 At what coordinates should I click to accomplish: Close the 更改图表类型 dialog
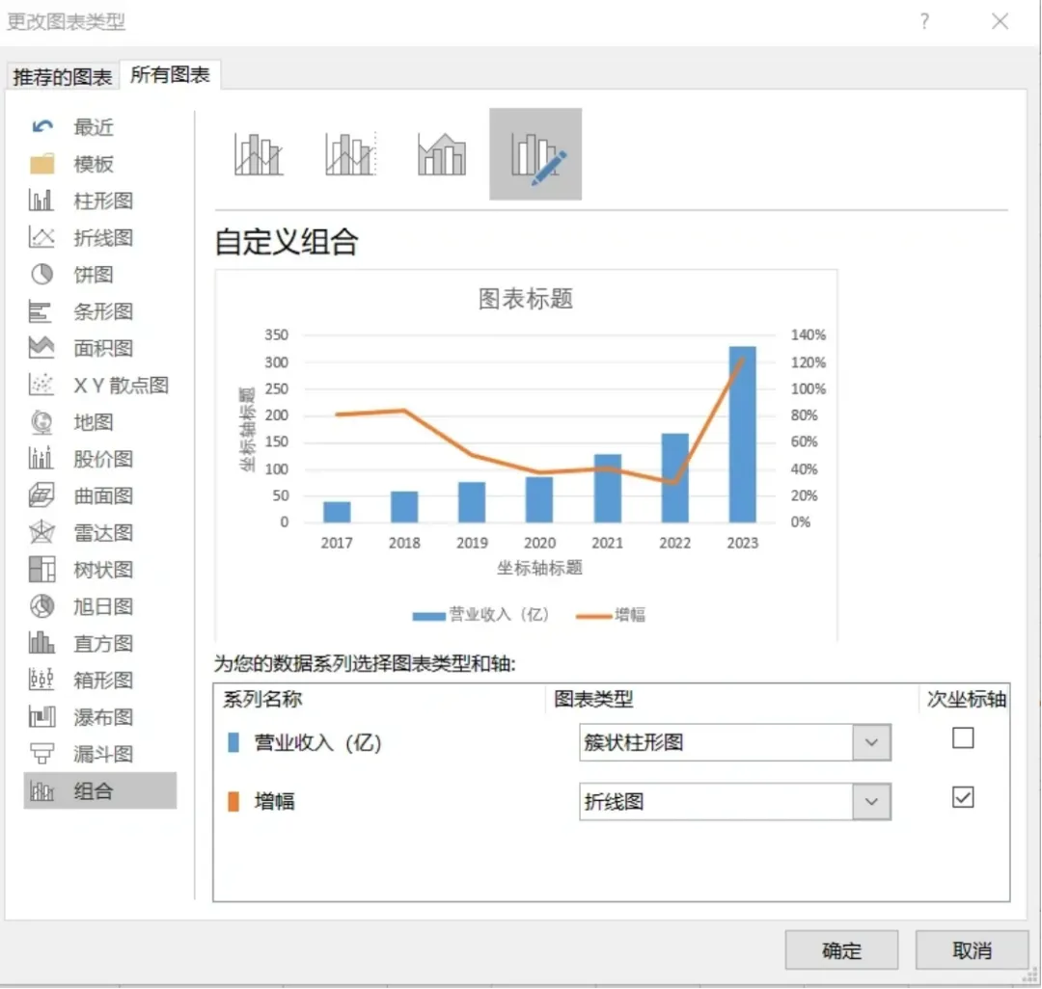pos(1000,22)
